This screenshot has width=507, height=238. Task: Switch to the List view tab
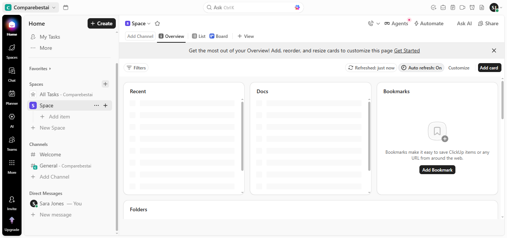pyautogui.click(x=199, y=36)
